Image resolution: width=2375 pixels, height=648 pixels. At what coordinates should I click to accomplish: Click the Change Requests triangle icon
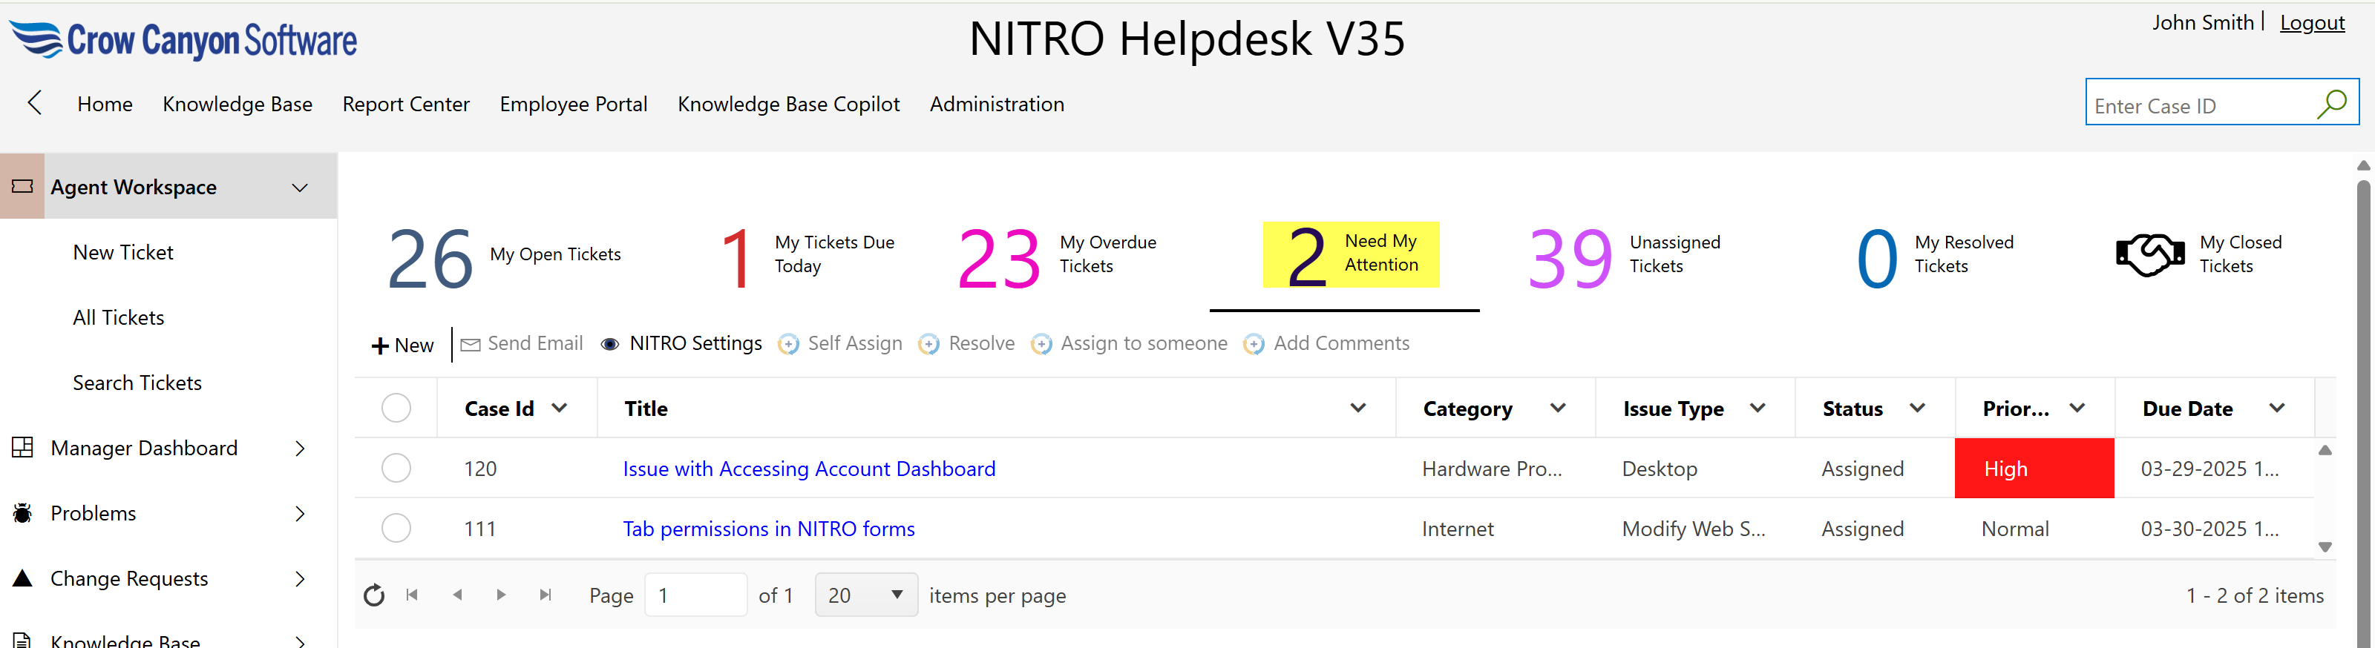coord(23,579)
